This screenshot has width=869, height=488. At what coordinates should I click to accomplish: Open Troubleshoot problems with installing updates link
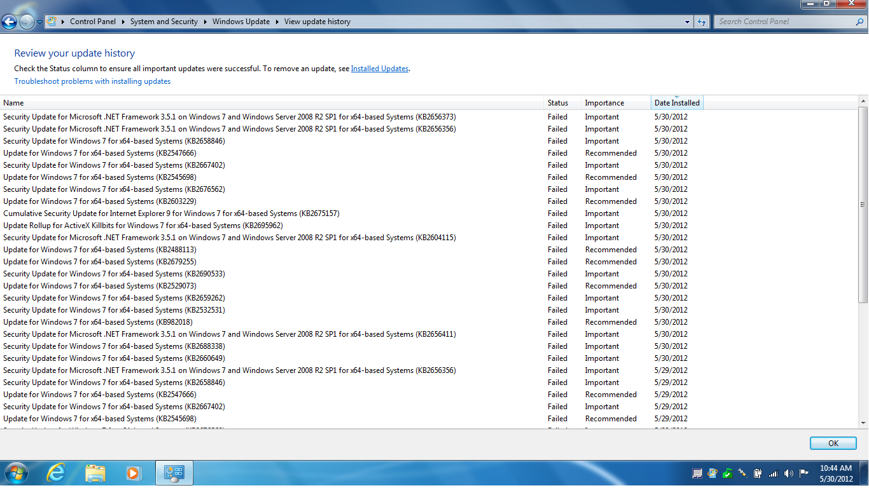tap(92, 81)
